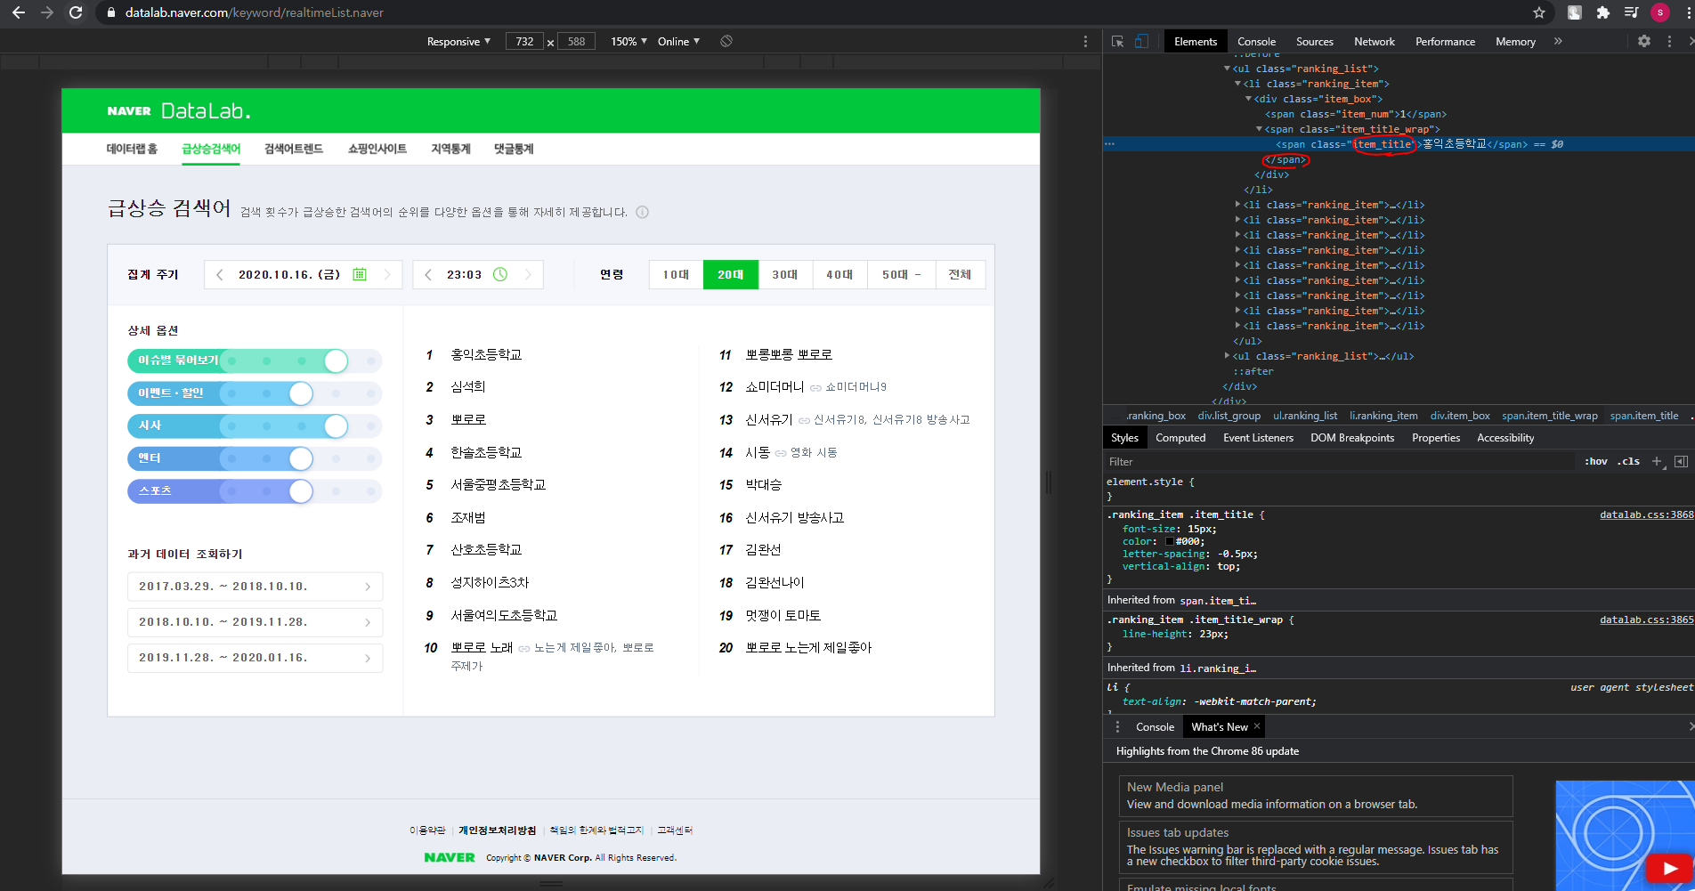The height and width of the screenshot is (891, 1695).
Task: Play the What's New YouTube video
Action: pos(1669,868)
